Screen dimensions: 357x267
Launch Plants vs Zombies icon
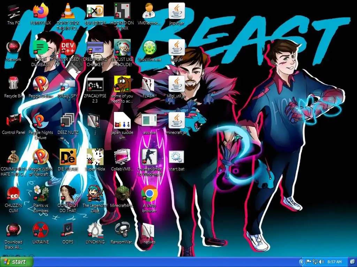[x=41, y=193]
